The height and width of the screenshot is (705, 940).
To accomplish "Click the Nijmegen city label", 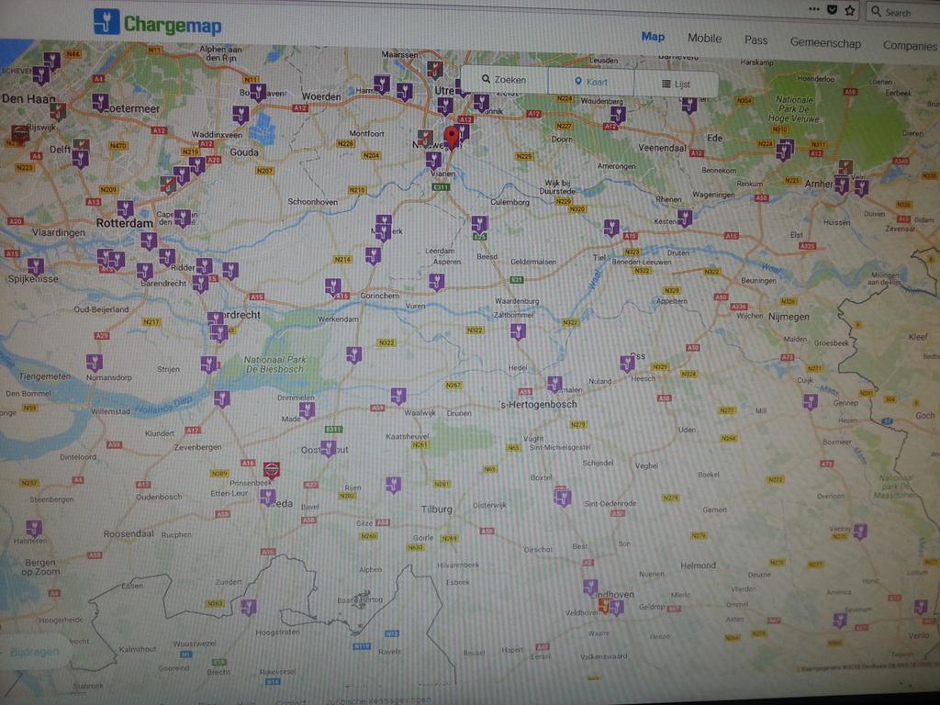I will [789, 317].
